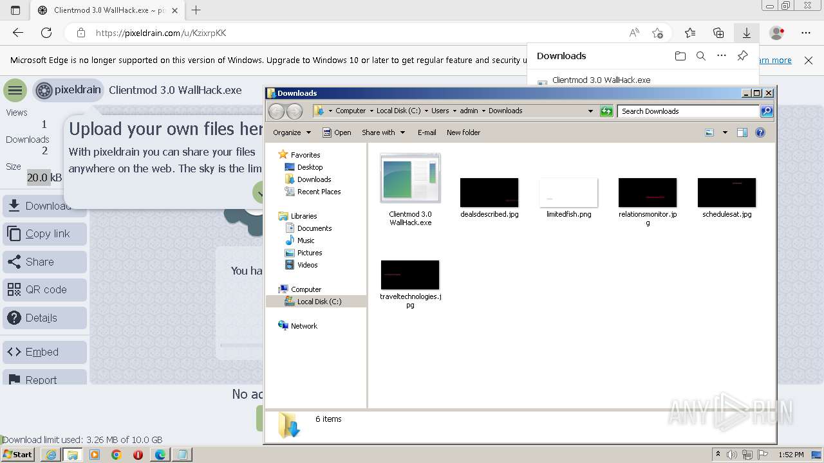Select Clientmod 3.0 WallHack.exe file
Viewport: 824px width, 463px height.
click(x=411, y=190)
